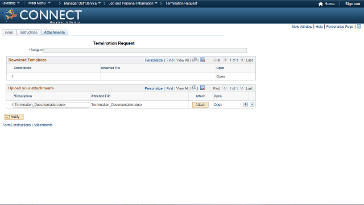This screenshot has height=205, width=364.
Task: Click View All in Download Templates header
Action: pyautogui.click(x=183, y=60)
